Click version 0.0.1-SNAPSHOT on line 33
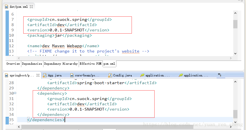246x130 pixels. tap(87, 109)
